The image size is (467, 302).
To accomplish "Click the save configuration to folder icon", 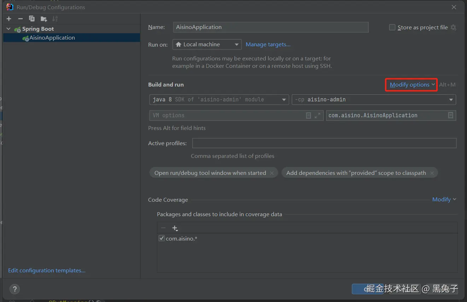I will click(43, 19).
